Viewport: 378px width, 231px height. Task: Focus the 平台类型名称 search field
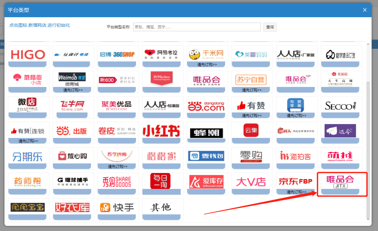point(197,27)
